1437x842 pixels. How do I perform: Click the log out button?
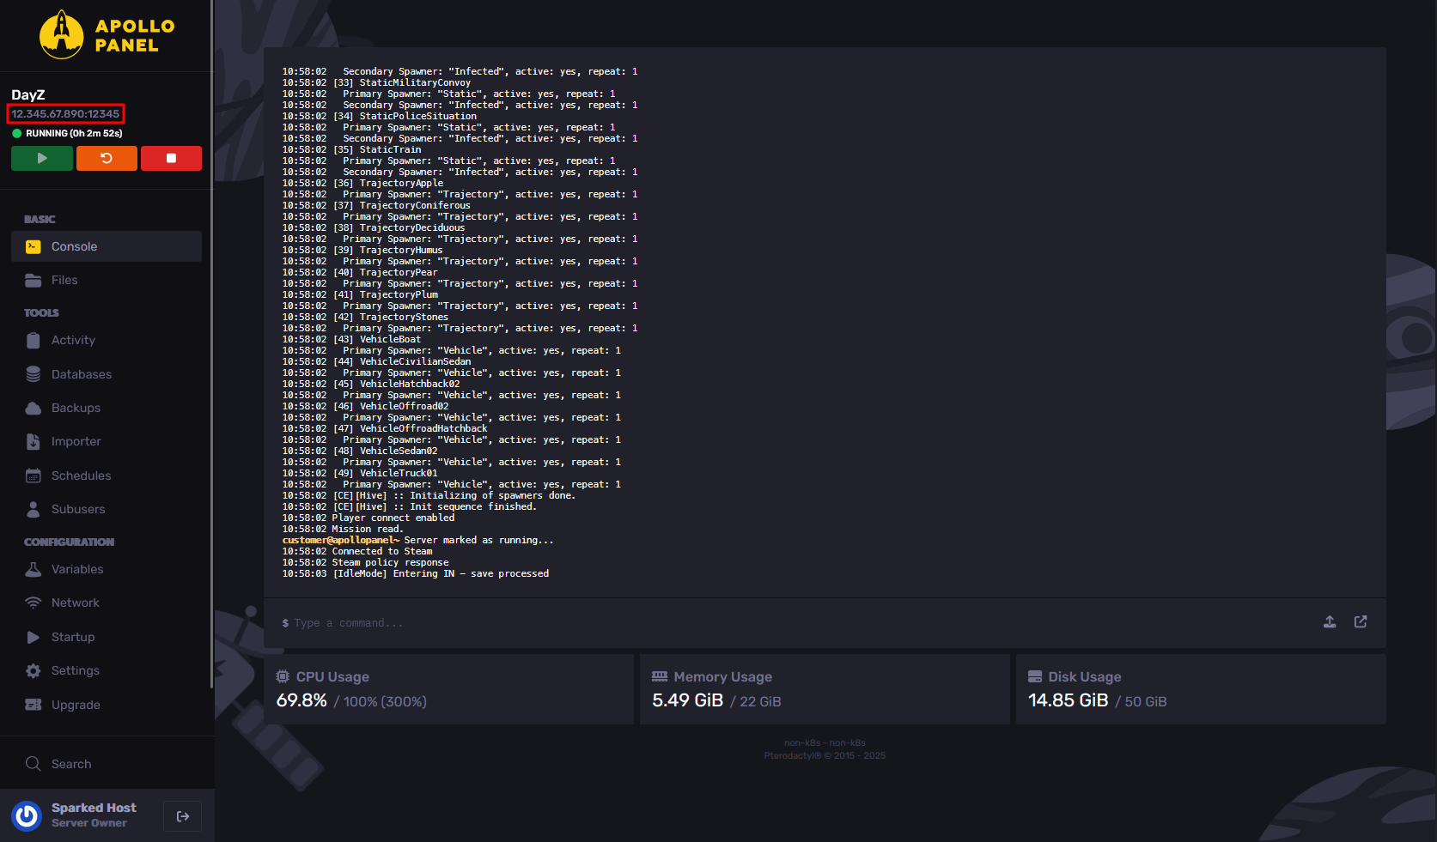182,816
